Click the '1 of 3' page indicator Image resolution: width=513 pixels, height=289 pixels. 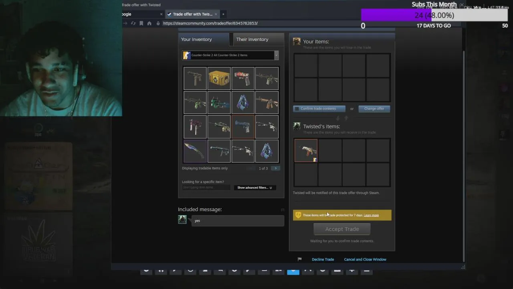click(263, 169)
